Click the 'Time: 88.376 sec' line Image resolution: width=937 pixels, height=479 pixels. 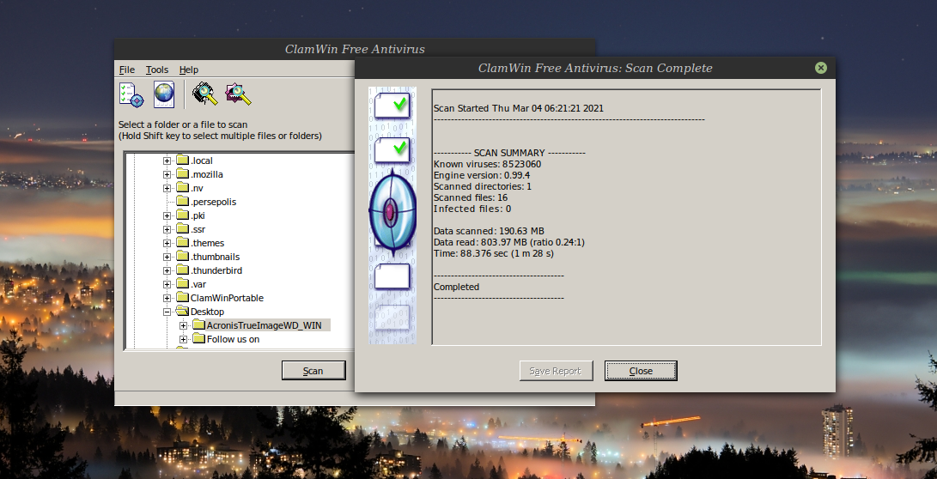(x=494, y=253)
